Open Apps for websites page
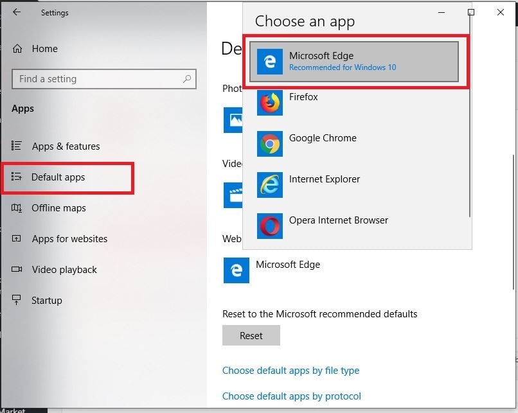The image size is (518, 413). [x=69, y=239]
